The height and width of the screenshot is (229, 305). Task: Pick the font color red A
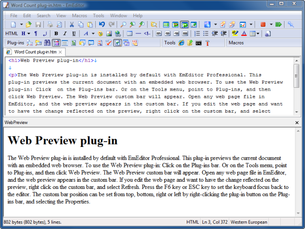(244, 34)
